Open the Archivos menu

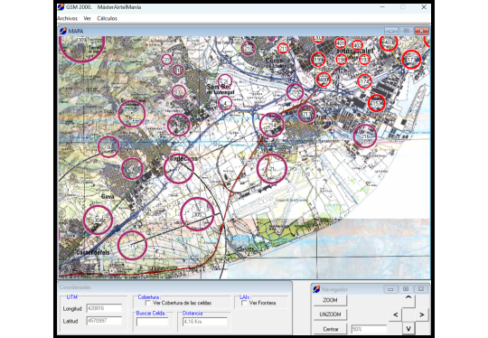pyautogui.click(x=68, y=18)
